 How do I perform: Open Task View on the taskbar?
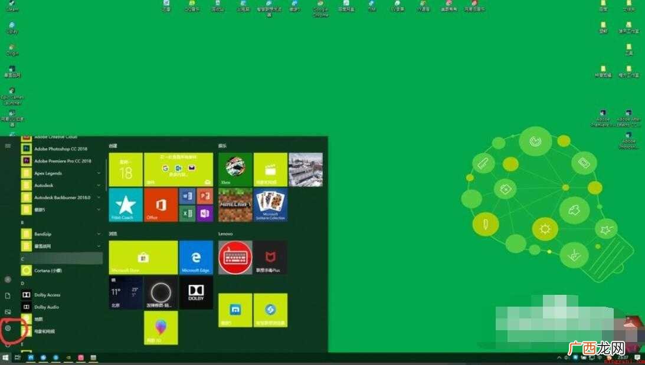pos(18,357)
